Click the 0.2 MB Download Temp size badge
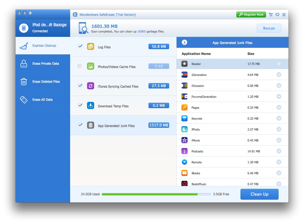The image size is (304, 224). [x=159, y=106]
